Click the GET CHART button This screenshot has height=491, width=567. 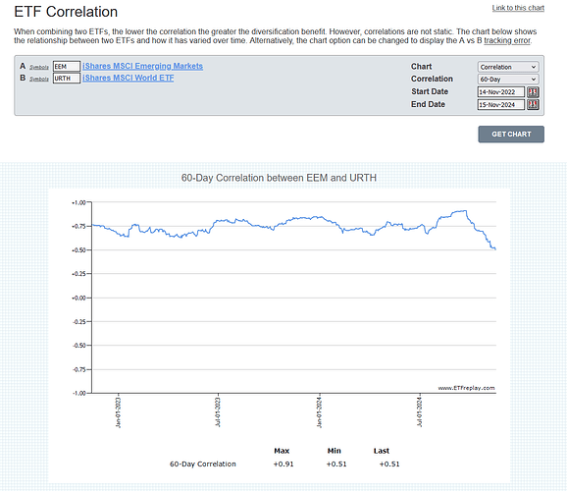pyautogui.click(x=511, y=135)
